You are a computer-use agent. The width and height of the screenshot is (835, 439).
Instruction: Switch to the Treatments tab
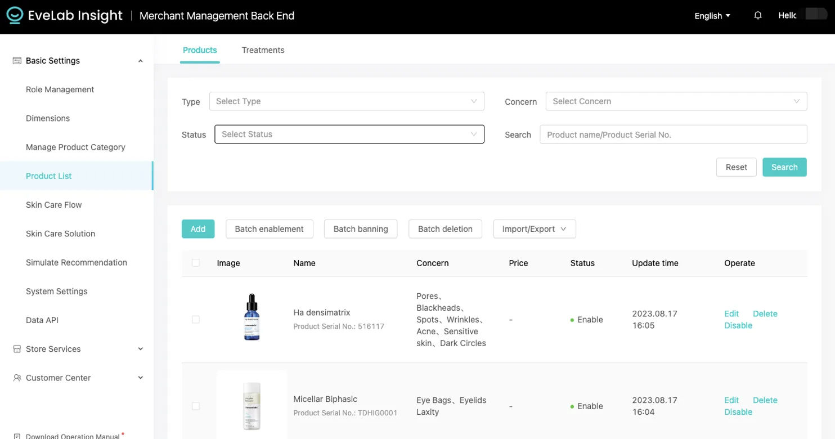pyautogui.click(x=263, y=50)
